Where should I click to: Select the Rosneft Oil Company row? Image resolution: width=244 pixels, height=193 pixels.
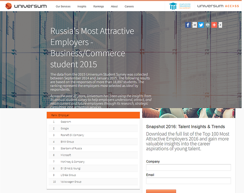[93, 135]
